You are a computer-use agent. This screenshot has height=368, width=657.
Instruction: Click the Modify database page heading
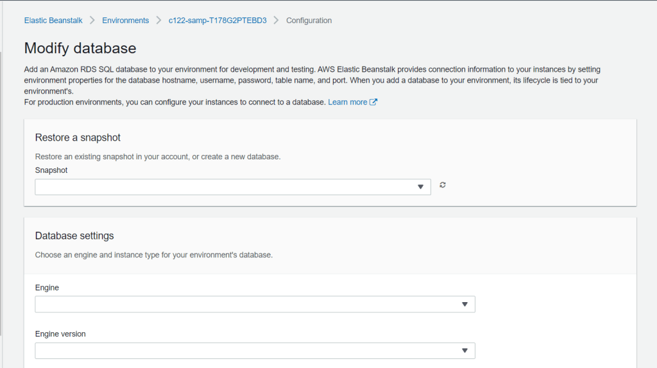(80, 48)
